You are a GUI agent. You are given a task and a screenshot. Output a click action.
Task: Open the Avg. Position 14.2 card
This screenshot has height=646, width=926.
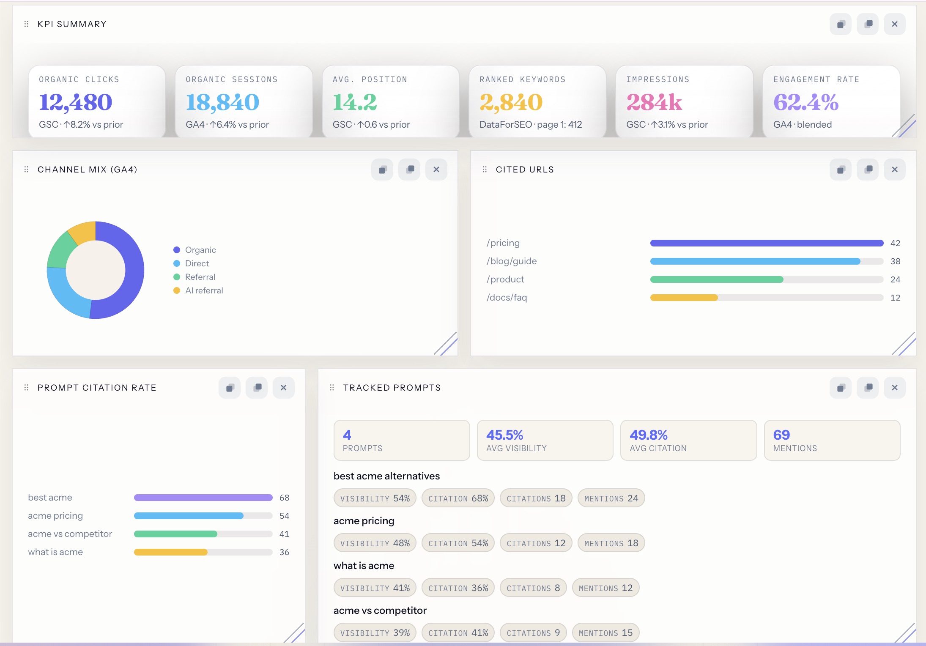pyautogui.click(x=391, y=101)
